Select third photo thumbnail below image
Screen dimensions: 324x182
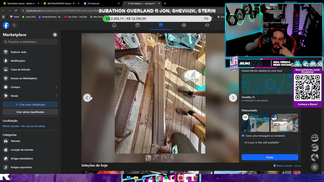coord(164,158)
